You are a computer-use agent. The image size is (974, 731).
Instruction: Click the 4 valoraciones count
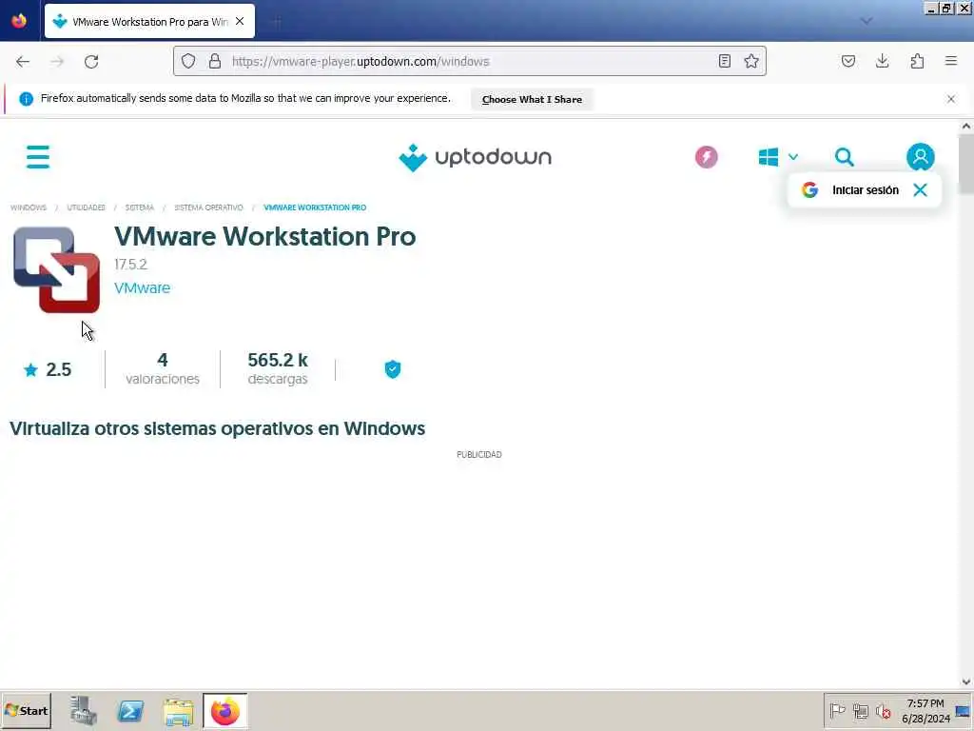pos(163,368)
